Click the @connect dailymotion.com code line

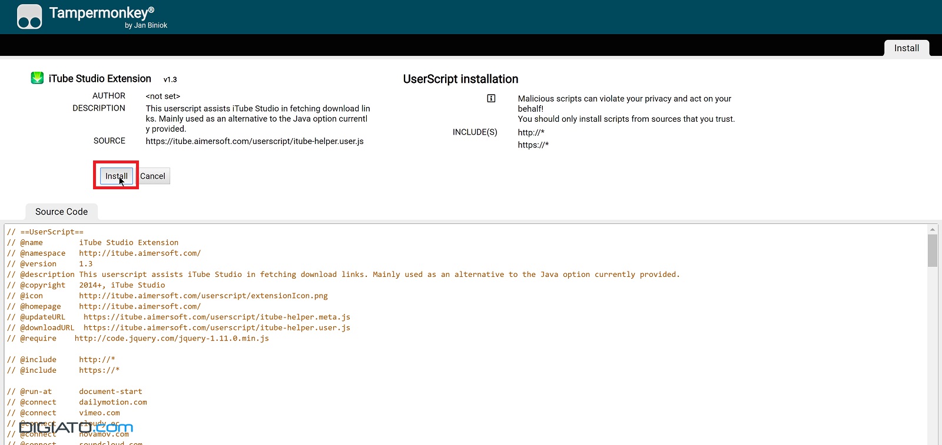[x=77, y=402]
